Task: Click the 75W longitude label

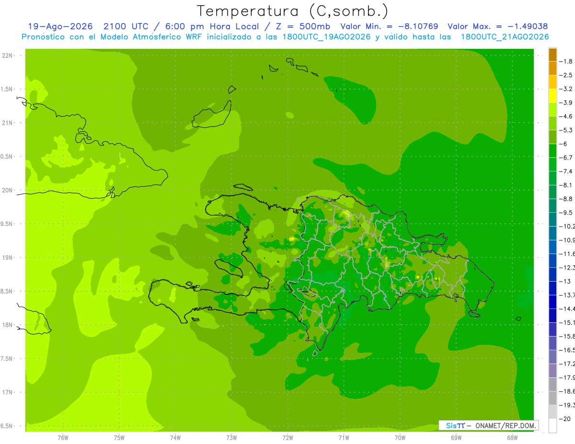Action: 119,438
